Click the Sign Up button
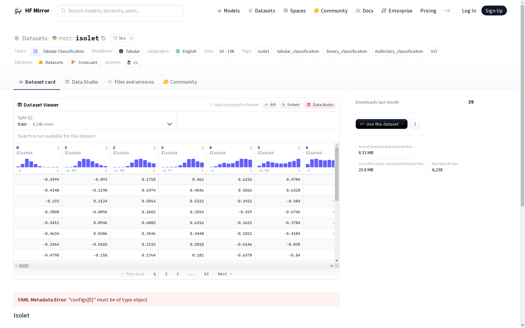 [x=494, y=10]
